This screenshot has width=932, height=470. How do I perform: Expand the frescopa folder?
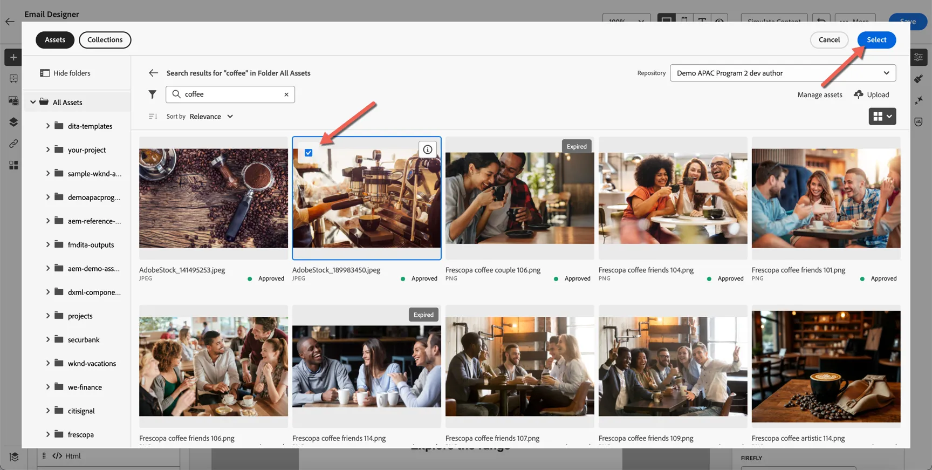click(47, 434)
